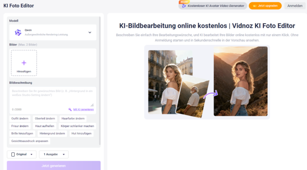Image resolution: width=307 pixels, height=170 pixels.
Task: Click the Hinzufügen upload box
Action: (24, 63)
